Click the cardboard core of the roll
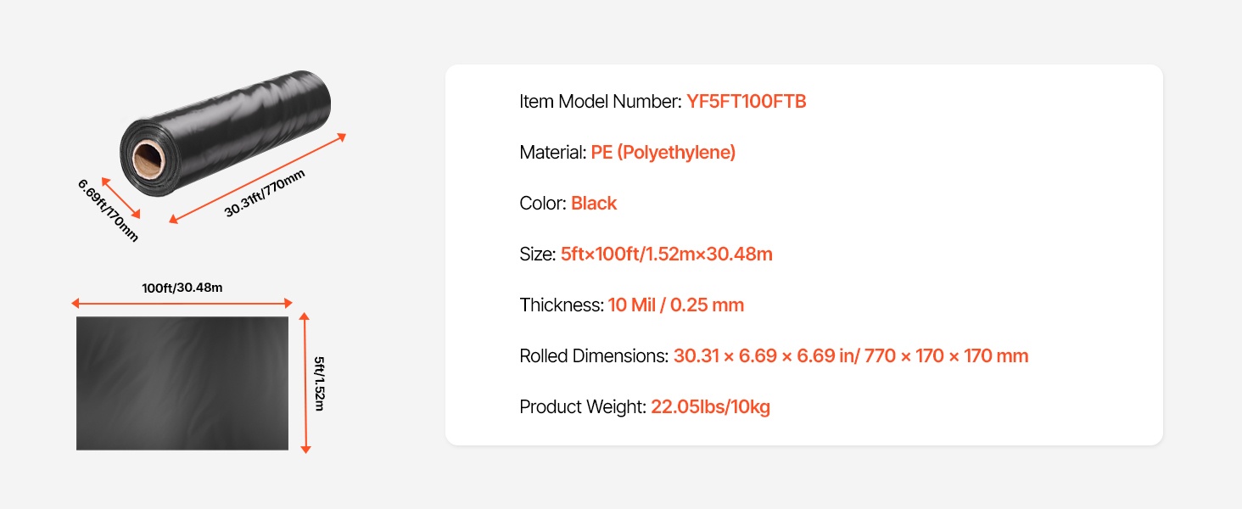The height and width of the screenshot is (509, 1242). coord(149,159)
